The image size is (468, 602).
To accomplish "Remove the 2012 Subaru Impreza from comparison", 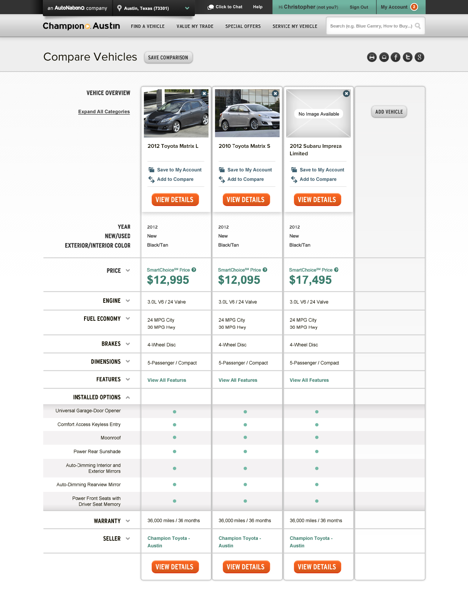I will pos(346,94).
